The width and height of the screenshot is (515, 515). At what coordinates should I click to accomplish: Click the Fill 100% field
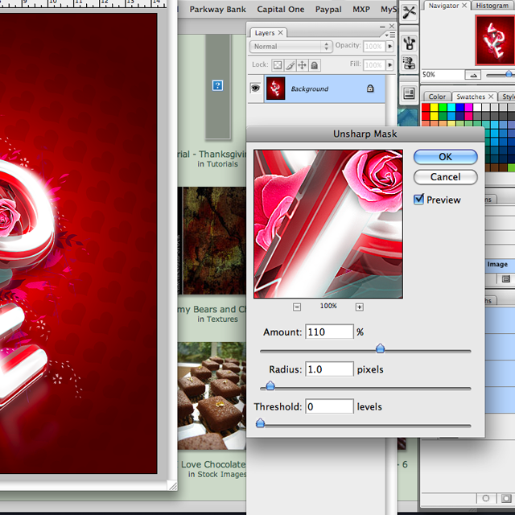[x=373, y=65]
